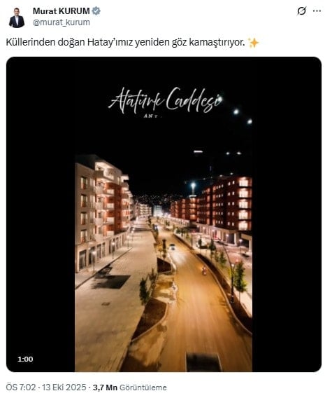Click the blue verified badge icon
Image resolution: width=325 pixels, height=398 pixels.
coord(96,11)
